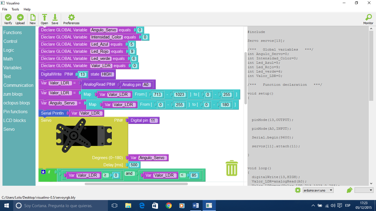Select the Variables category in the sidebar
This screenshot has width=376, height=211.
[x=13, y=68]
